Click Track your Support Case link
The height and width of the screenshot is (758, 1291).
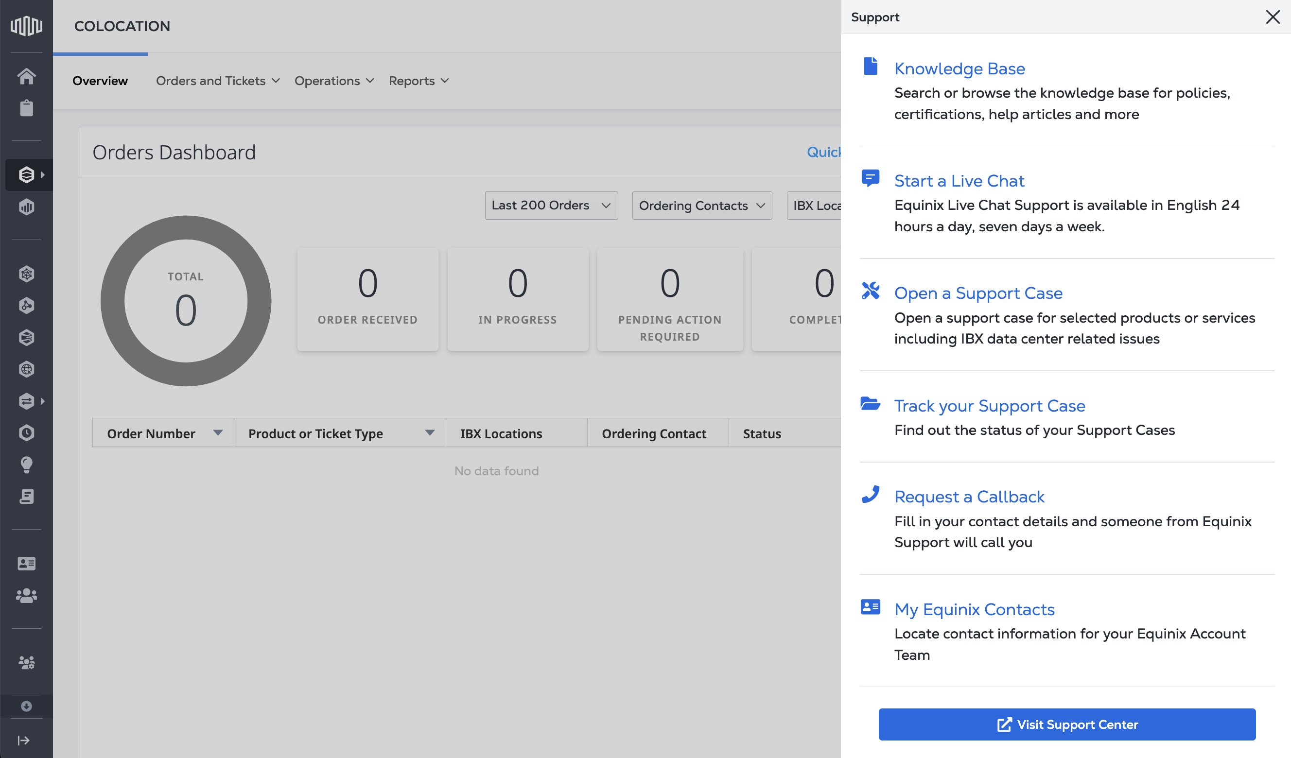coord(989,406)
